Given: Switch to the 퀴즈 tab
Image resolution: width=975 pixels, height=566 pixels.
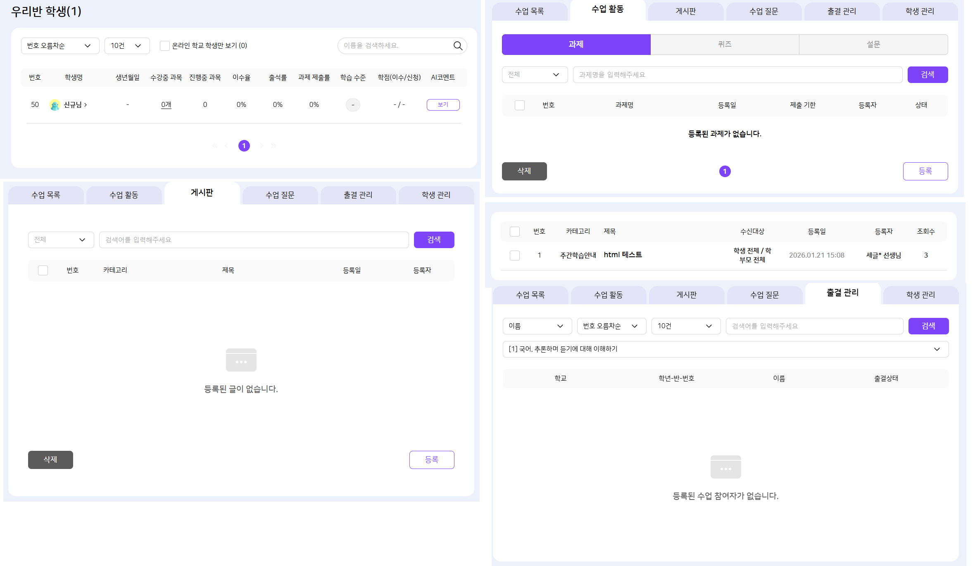Looking at the screenshot, I should [724, 45].
